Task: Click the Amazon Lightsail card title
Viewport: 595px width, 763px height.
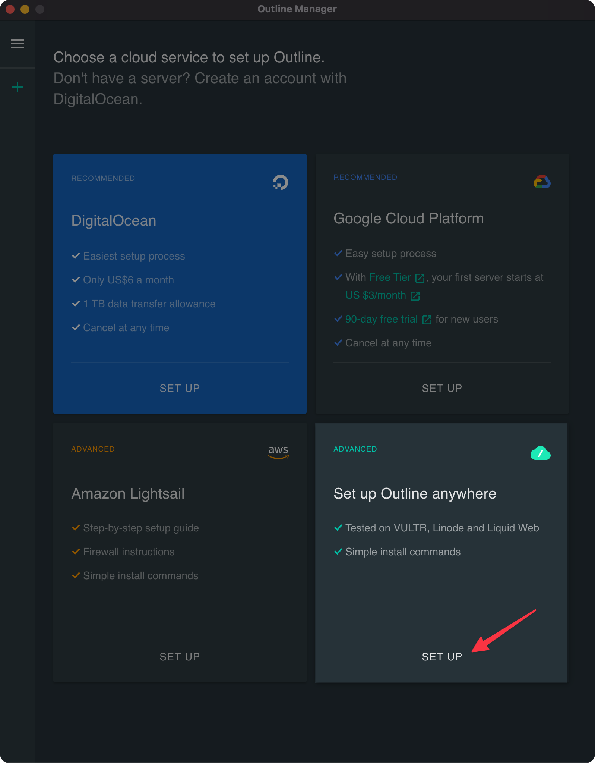Action: point(128,494)
